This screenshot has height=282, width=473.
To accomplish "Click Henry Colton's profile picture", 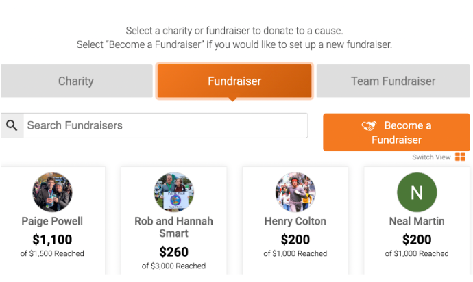I will (x=295, y=192).
